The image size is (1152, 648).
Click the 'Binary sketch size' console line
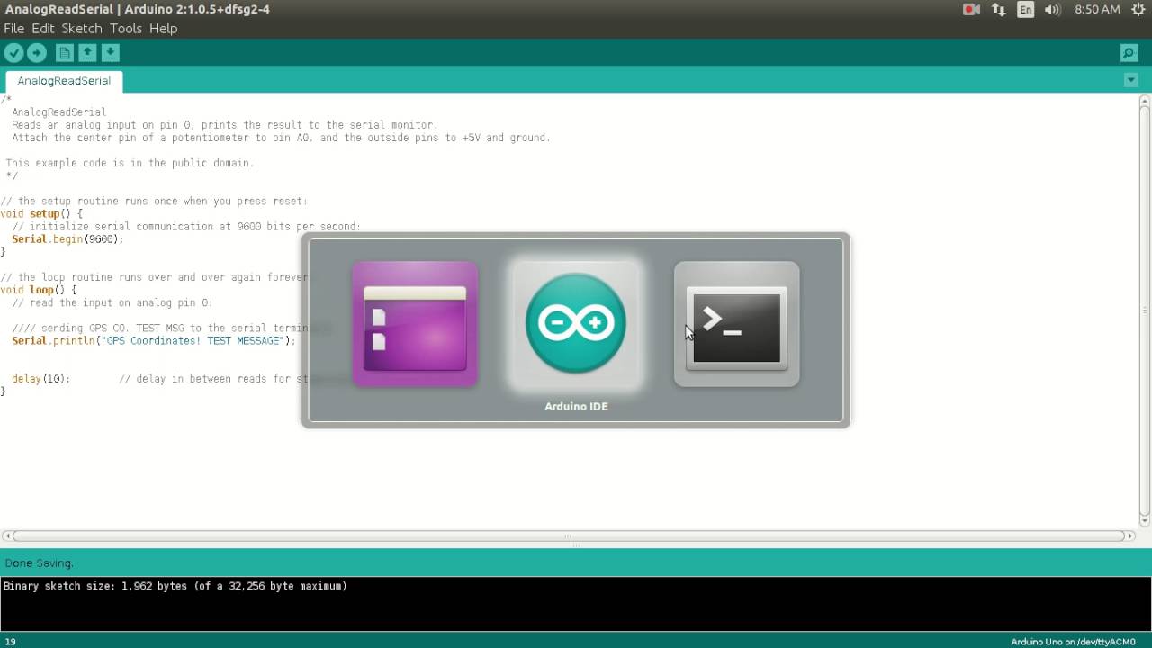click(x=175, y=586)
